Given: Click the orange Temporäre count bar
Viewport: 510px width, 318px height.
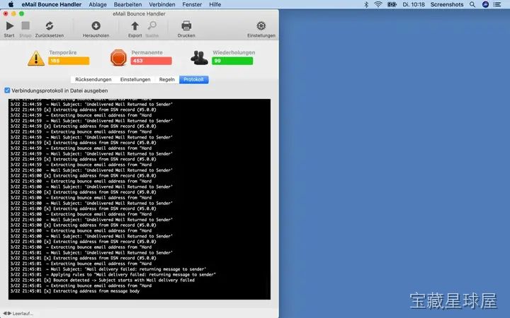Looking at the screenshot, I should [x=69, y=61].
